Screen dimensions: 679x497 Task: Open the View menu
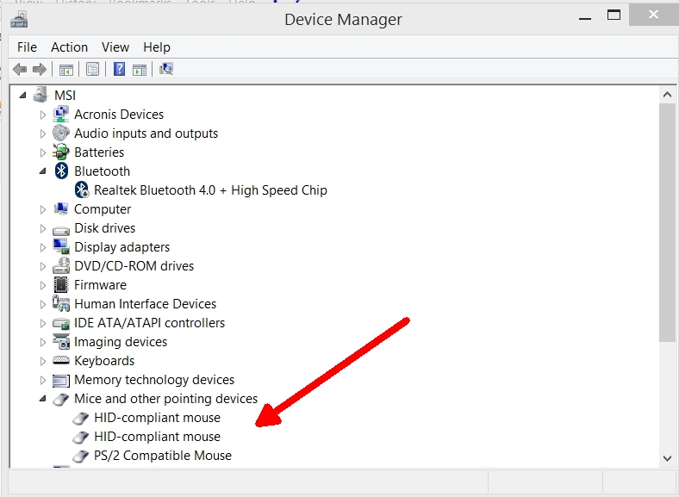pos(115,47)
